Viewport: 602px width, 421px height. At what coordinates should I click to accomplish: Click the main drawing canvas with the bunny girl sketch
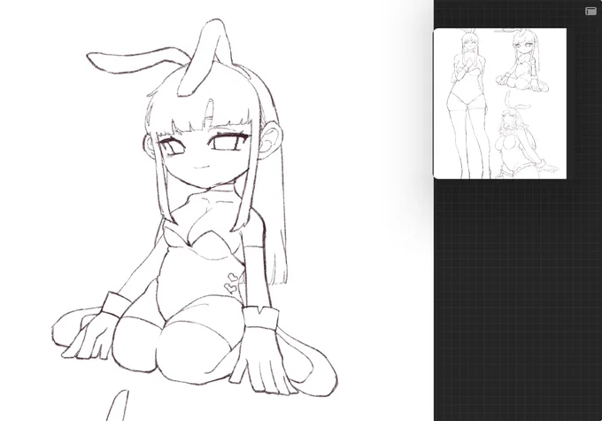tap(217, 210)
